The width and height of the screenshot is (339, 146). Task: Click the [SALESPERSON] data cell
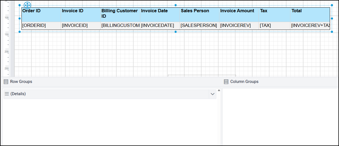click(199, 26)
